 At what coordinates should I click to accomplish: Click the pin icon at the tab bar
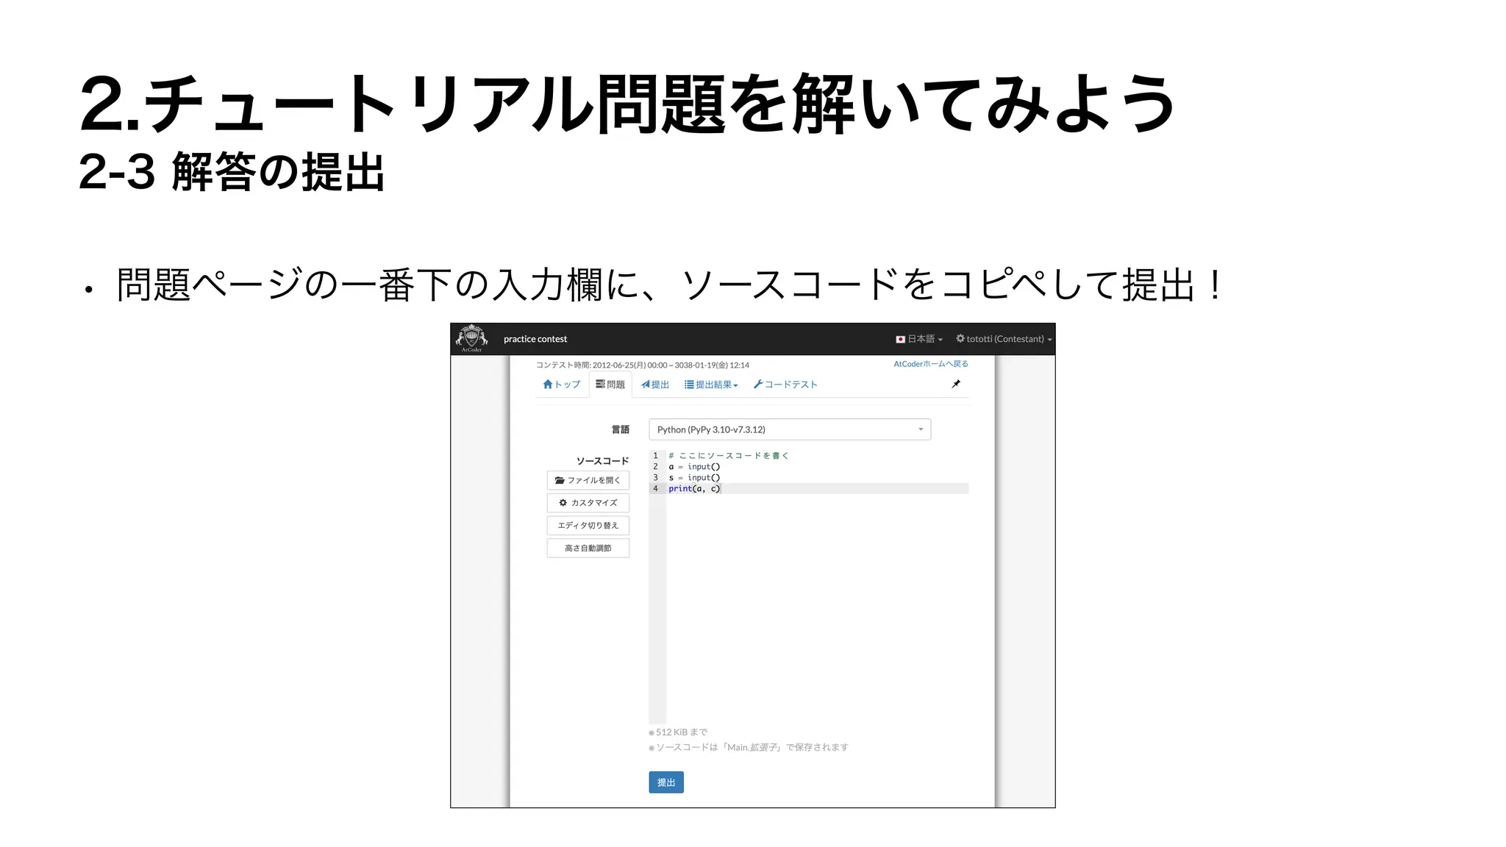956,384
